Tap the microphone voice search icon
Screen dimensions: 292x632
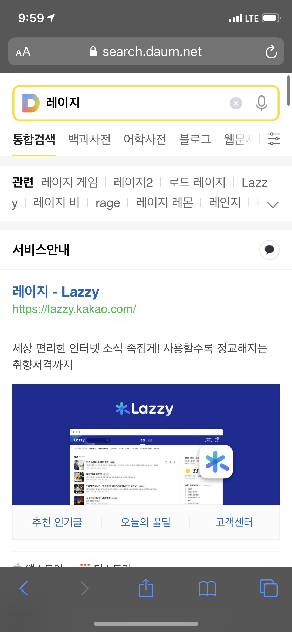click(x=261, y=103)
